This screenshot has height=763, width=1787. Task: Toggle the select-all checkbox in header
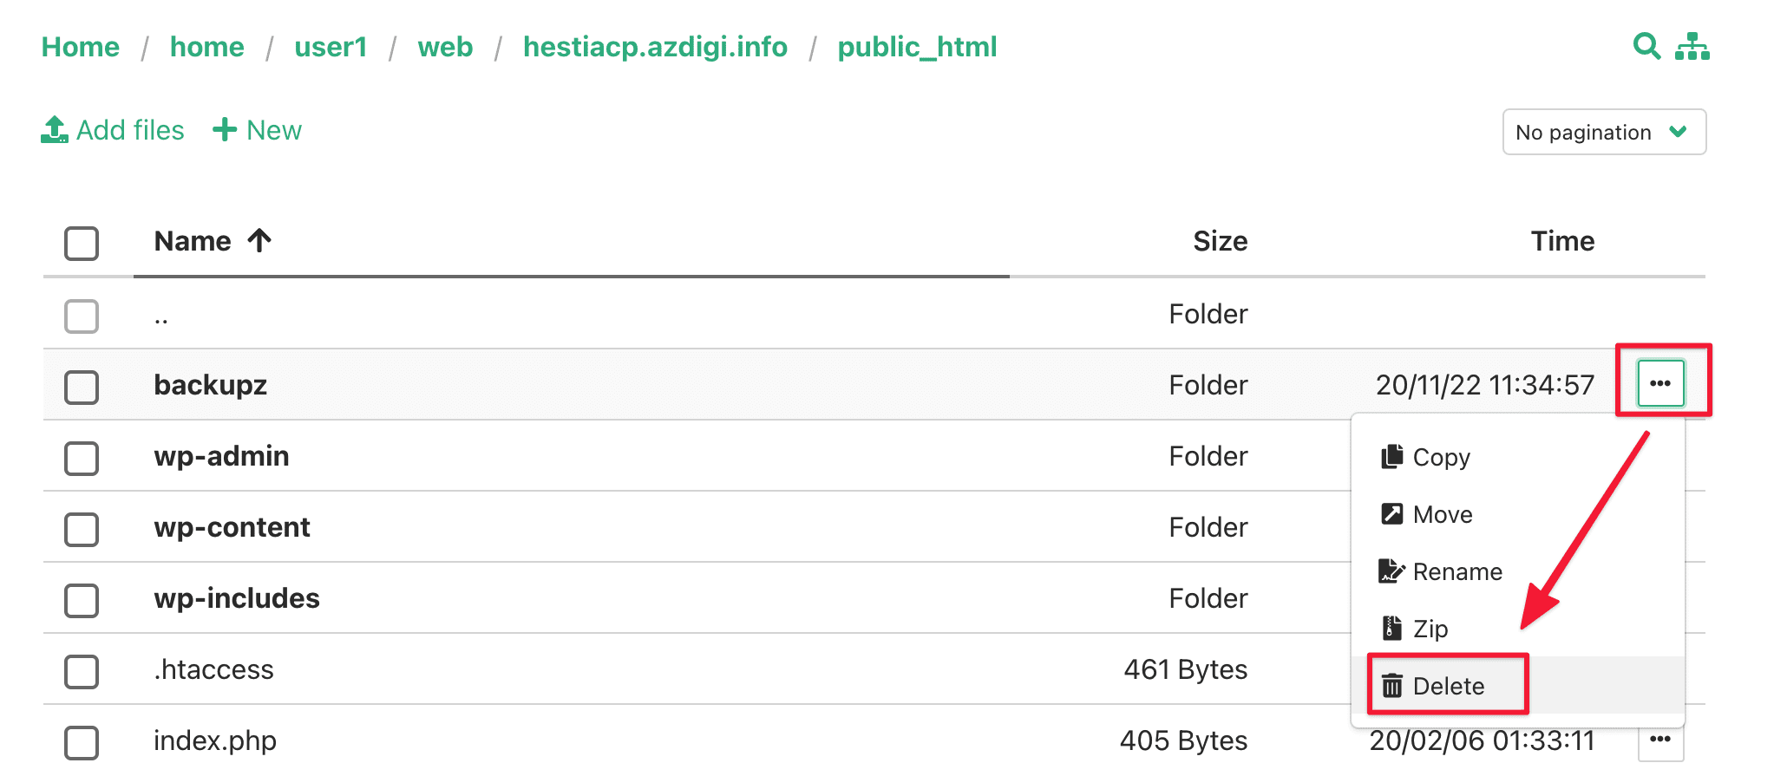[82, 244]
